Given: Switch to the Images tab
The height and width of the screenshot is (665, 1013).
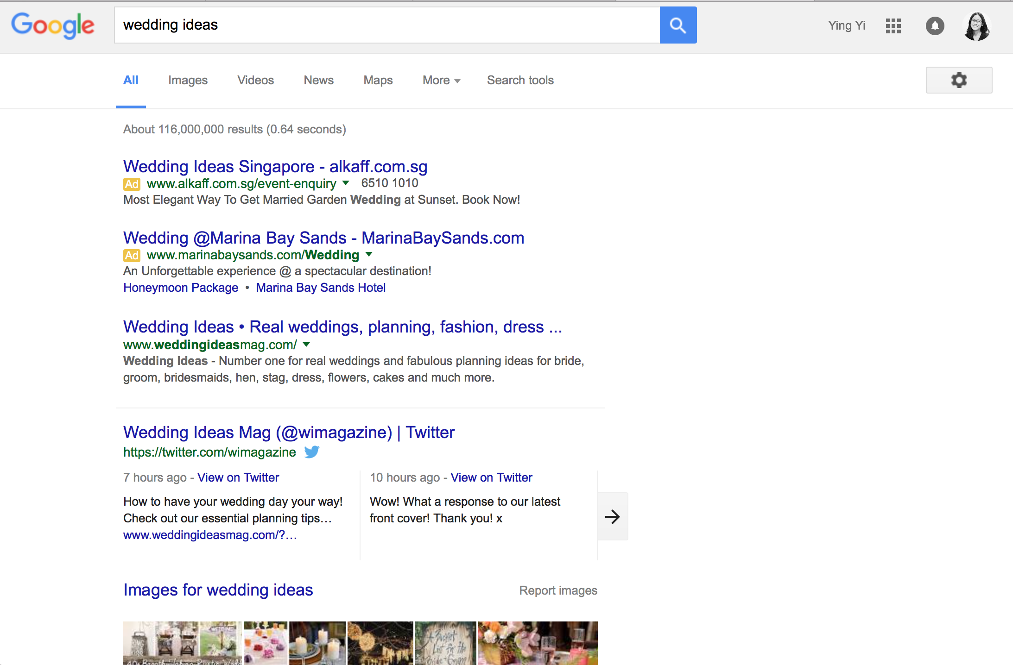Looking at the screenshot, I should tap(188, 80).
